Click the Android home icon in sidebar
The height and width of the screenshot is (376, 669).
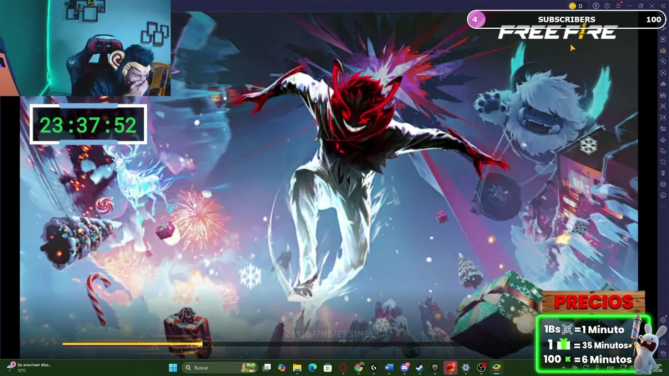(663, 343)
